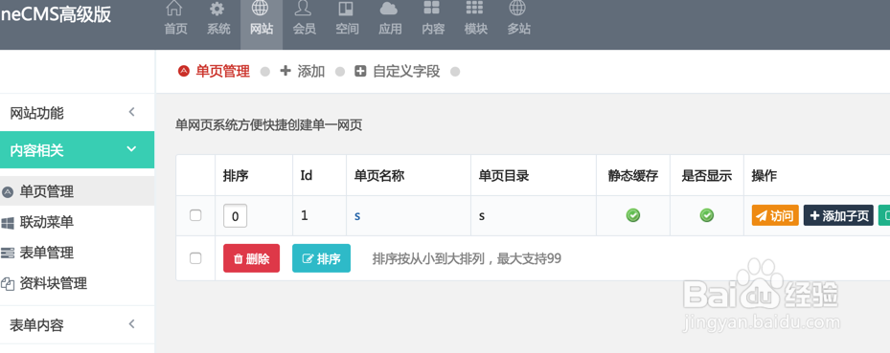Tick the select-all checkbox beside 删除

(195, 258)
